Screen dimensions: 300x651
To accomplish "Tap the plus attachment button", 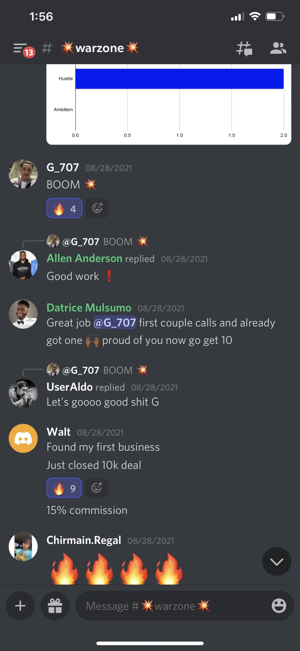I will click(x=20, y=606).
